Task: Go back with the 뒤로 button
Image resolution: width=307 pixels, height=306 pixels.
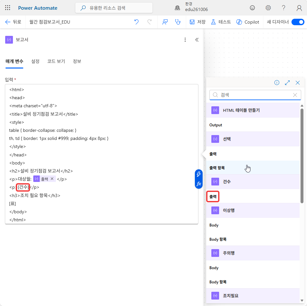Action: click(13, 22)
